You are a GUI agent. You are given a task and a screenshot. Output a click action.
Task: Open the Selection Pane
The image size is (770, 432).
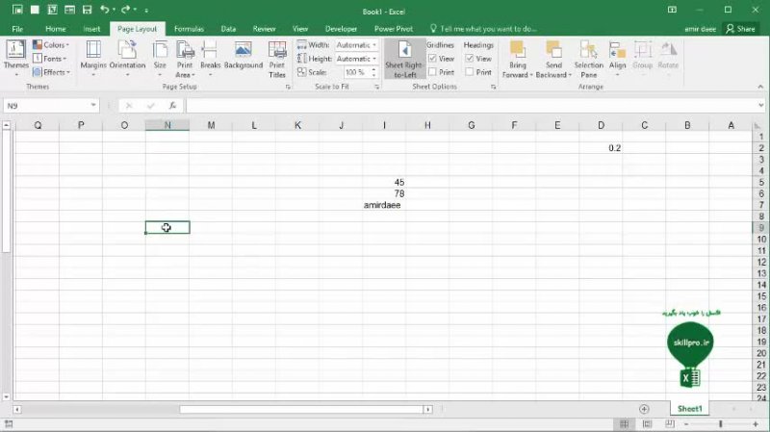click(x=588, y=59)
